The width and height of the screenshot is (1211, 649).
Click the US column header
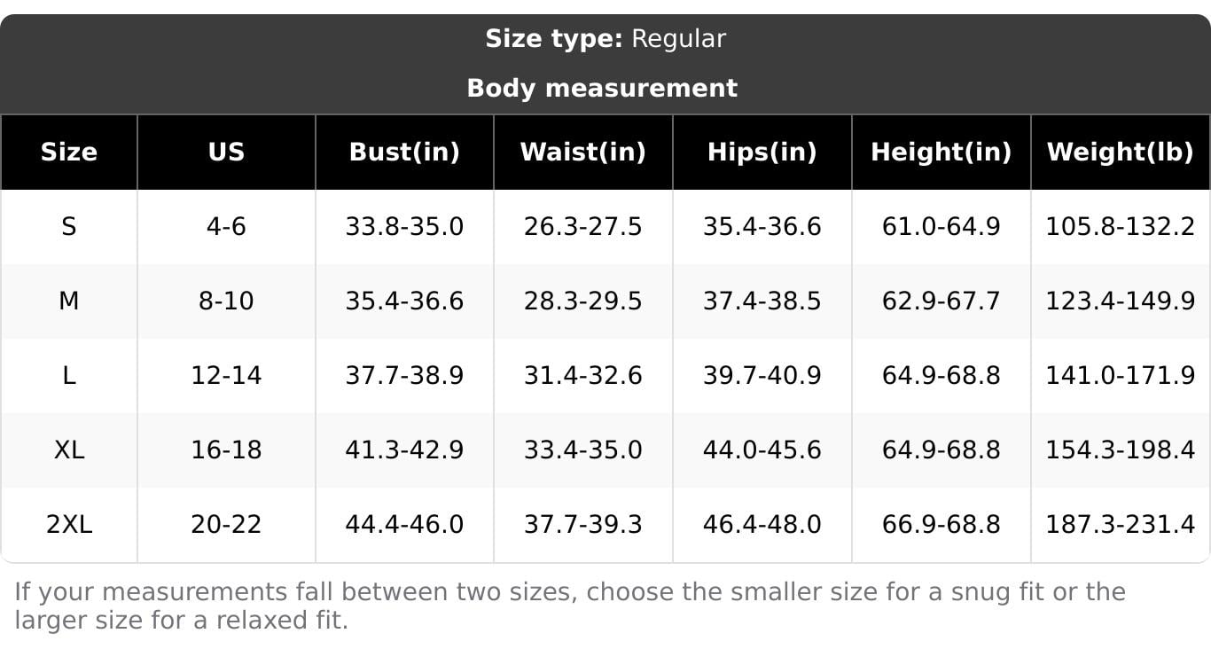[x=226, y=152]
